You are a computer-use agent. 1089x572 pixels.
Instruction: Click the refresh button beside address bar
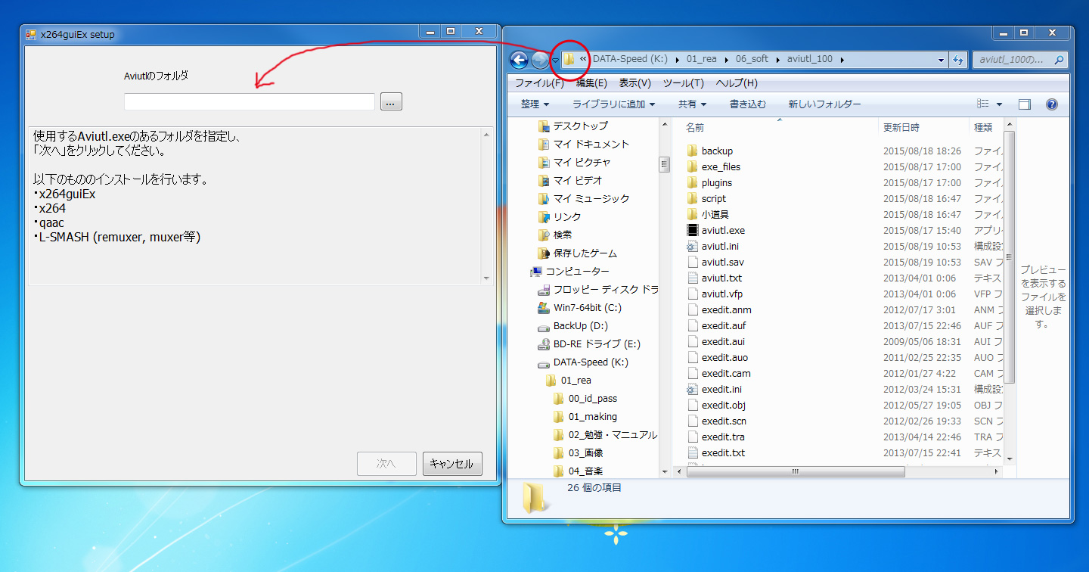tap(959, 60)
